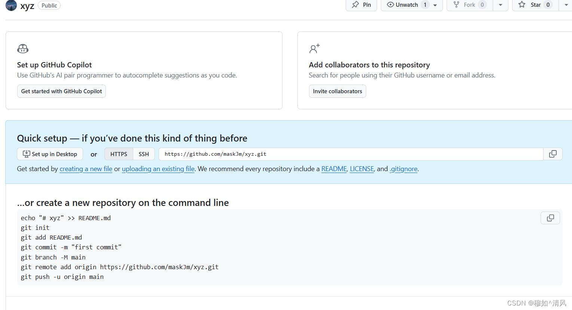Click the Quick setup heading
572x310 pixels.
132,138
